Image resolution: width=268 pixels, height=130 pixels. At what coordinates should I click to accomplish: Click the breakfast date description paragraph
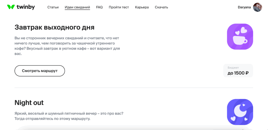tap(67, 46)
